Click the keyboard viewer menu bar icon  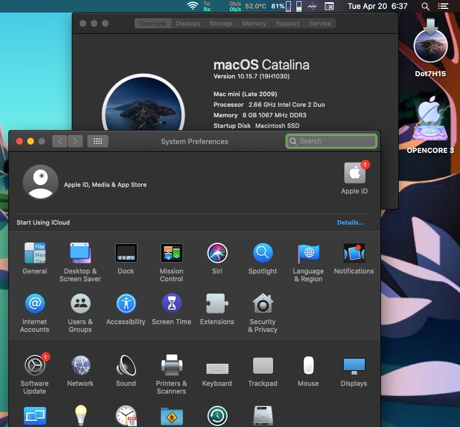329,6
